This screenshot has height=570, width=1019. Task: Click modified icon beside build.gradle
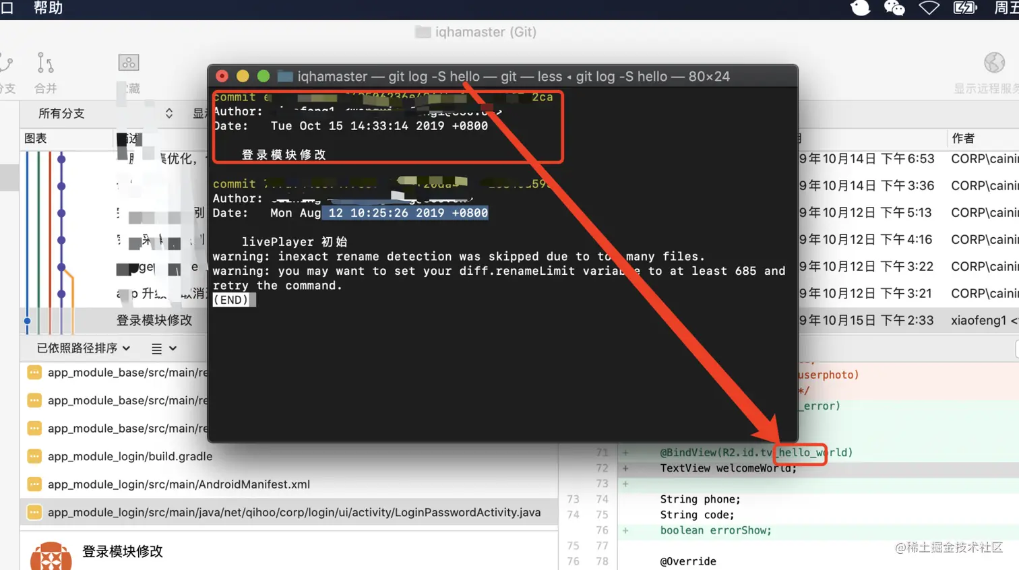click(34, 456)
